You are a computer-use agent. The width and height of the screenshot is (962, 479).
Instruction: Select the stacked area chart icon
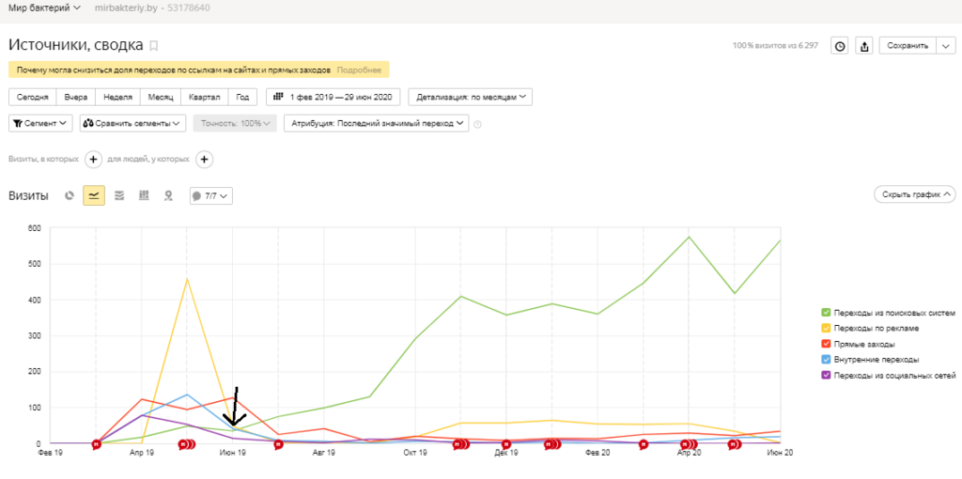119,195
